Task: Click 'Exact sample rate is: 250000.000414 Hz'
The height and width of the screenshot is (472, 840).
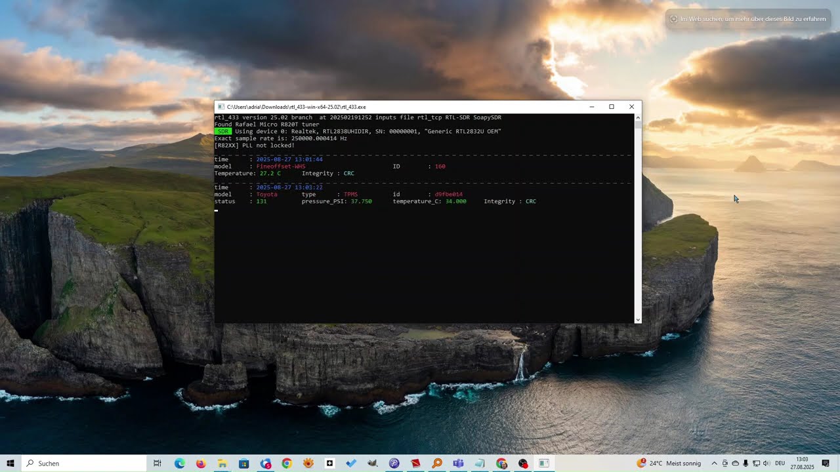Action: tap(281, 138)
